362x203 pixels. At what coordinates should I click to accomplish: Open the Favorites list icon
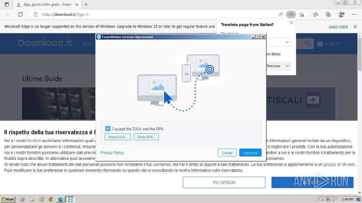316,14
